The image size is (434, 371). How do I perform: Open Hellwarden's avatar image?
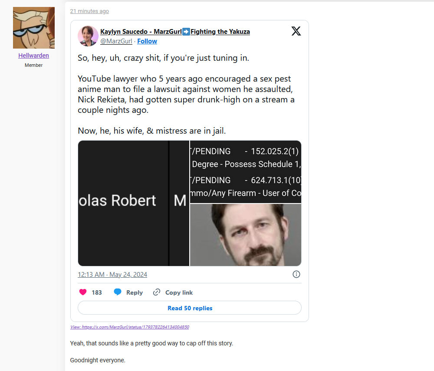(x=34, y=28)
